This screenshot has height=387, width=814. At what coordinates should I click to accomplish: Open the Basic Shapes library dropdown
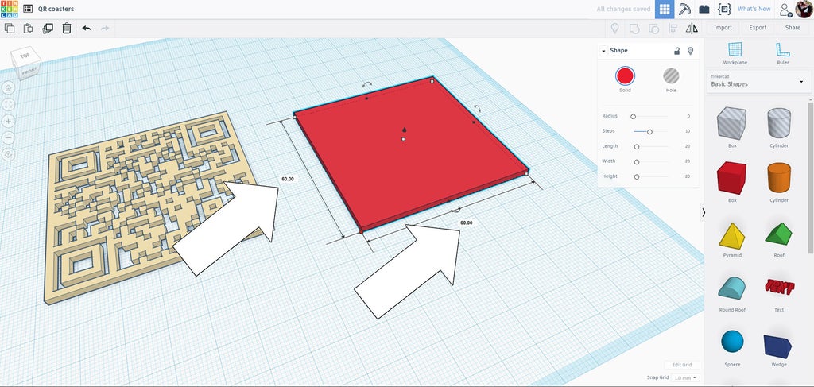[758, 81]
